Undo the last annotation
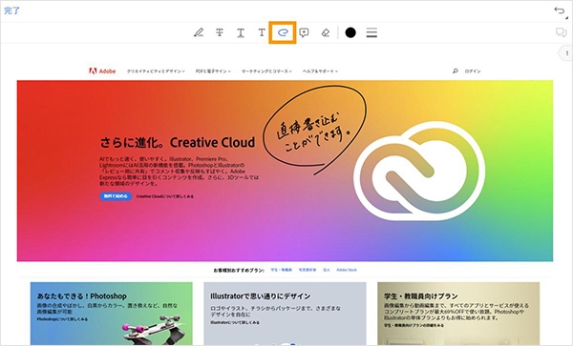573x346 pixels. point(560,10)
